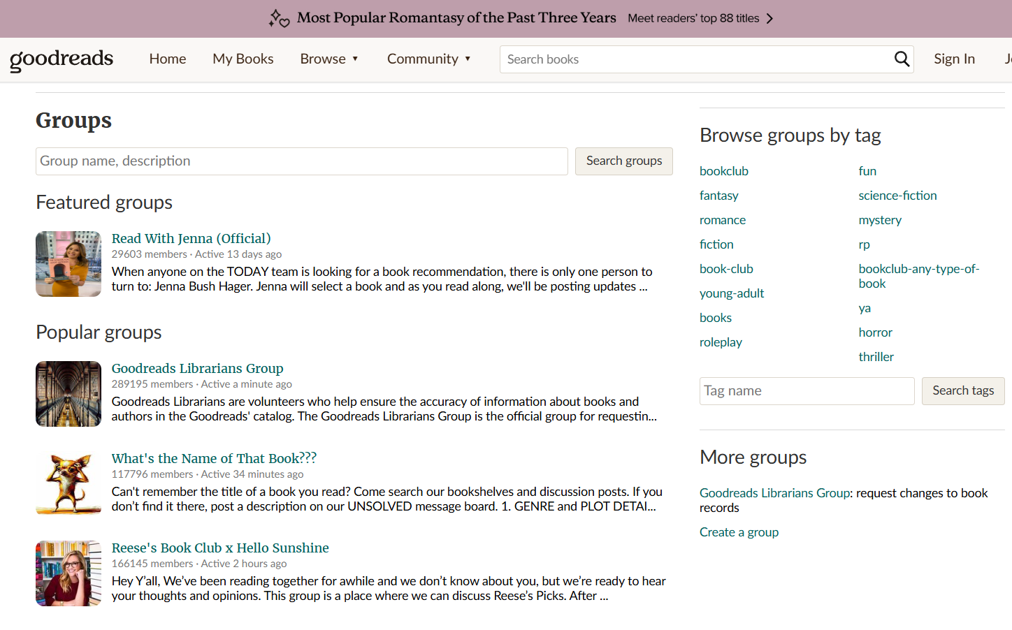This screenshot has width=1012, height=630.
Task: Go to the Home page
Action: 168,59
